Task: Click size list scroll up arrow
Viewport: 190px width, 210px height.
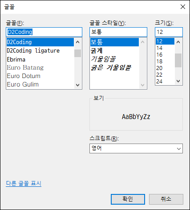Action: click(x=178, y=42)
